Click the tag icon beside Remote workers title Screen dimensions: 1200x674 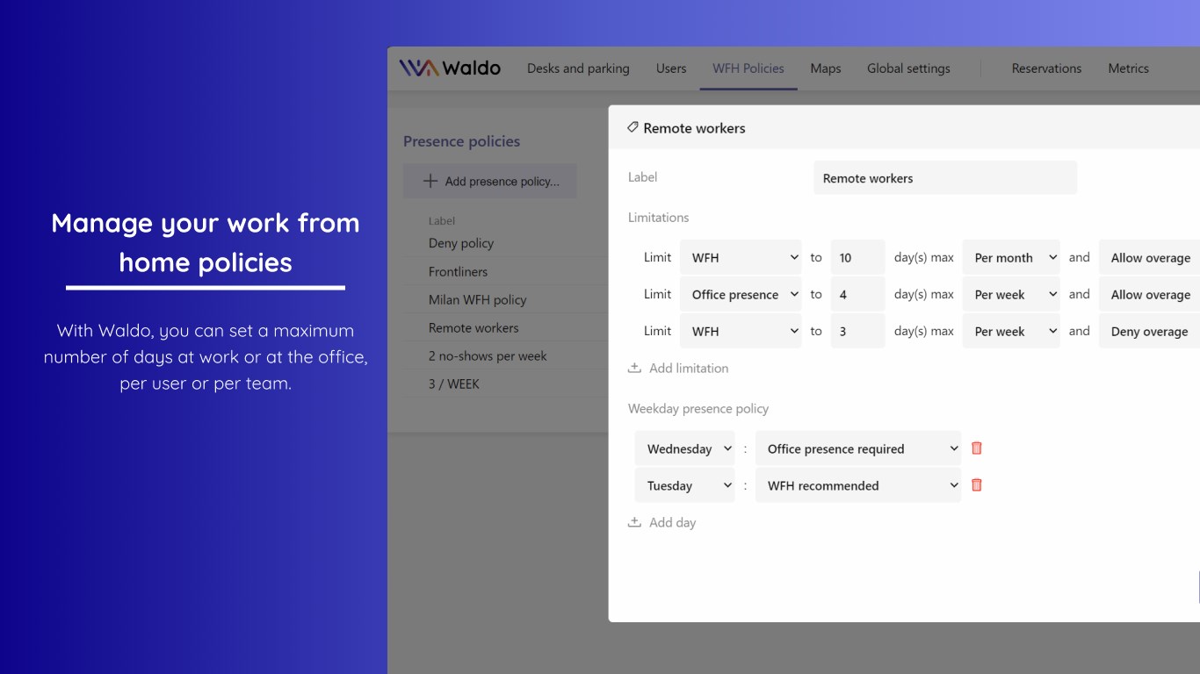[x=633, y=128]
